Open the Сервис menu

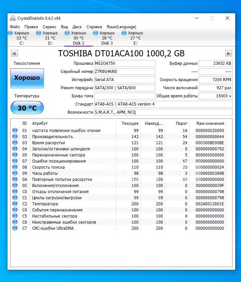pos(49,27)
